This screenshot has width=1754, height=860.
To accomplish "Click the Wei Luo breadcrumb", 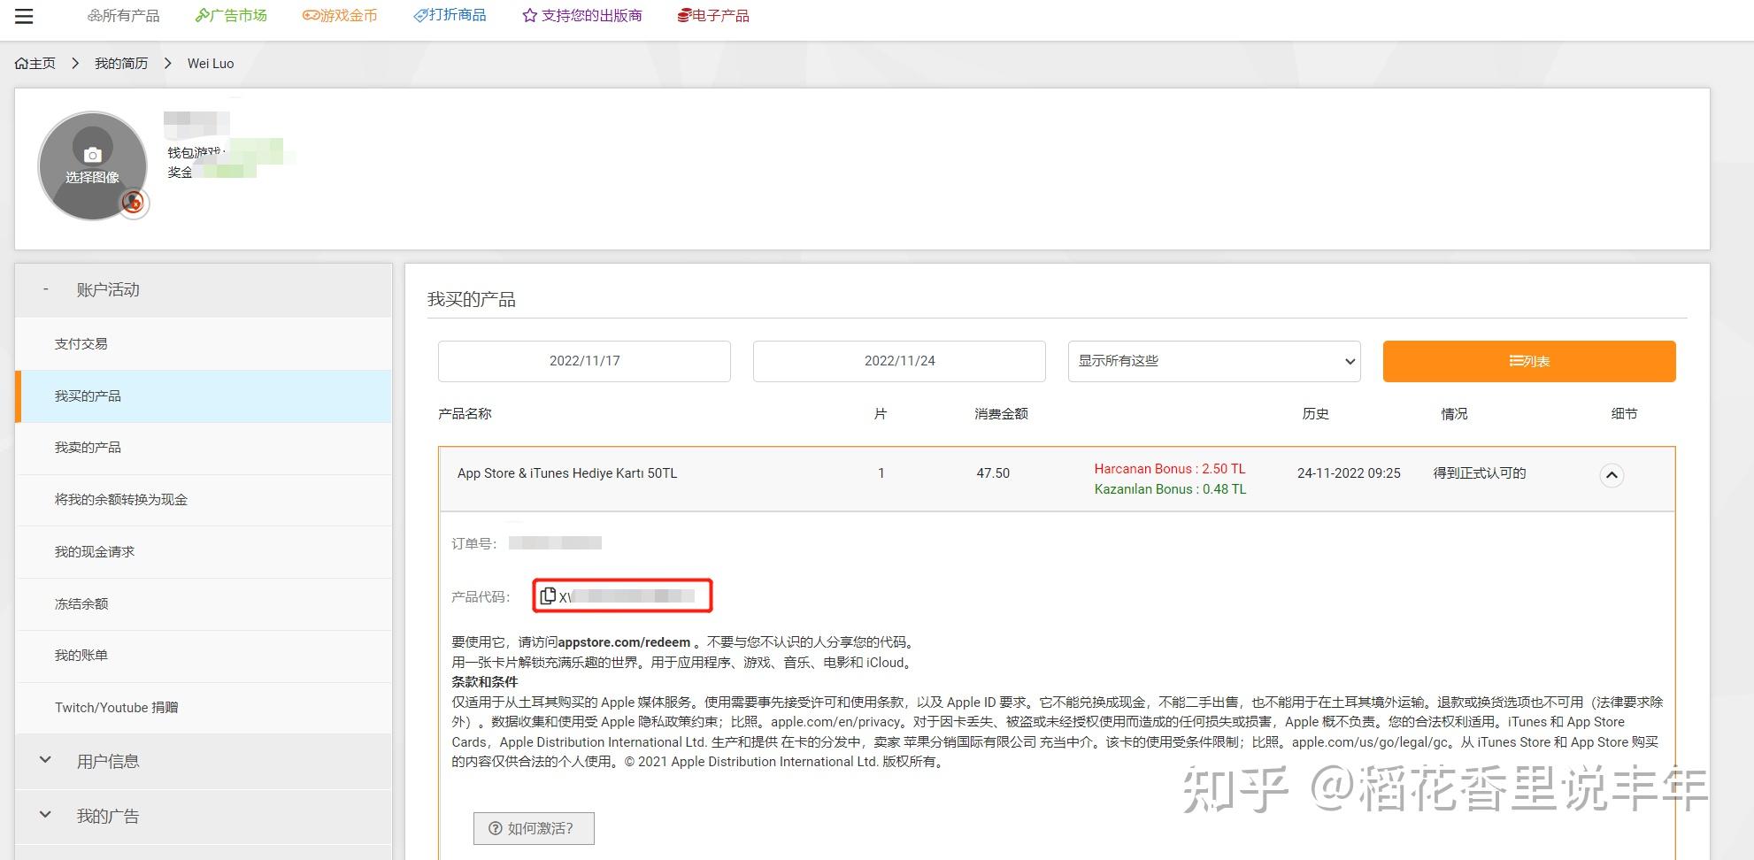I will (x=211, y=64).
